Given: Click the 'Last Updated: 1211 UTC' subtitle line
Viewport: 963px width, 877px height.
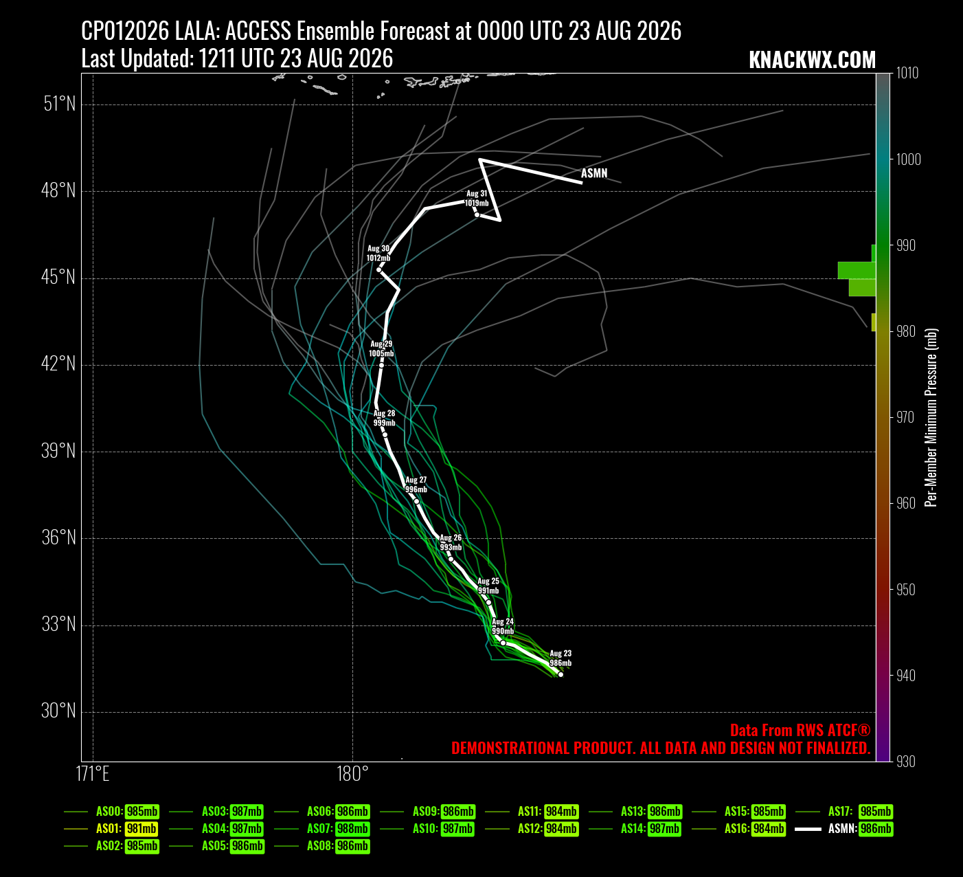Looking at the screenshot, I should [237, 58].
